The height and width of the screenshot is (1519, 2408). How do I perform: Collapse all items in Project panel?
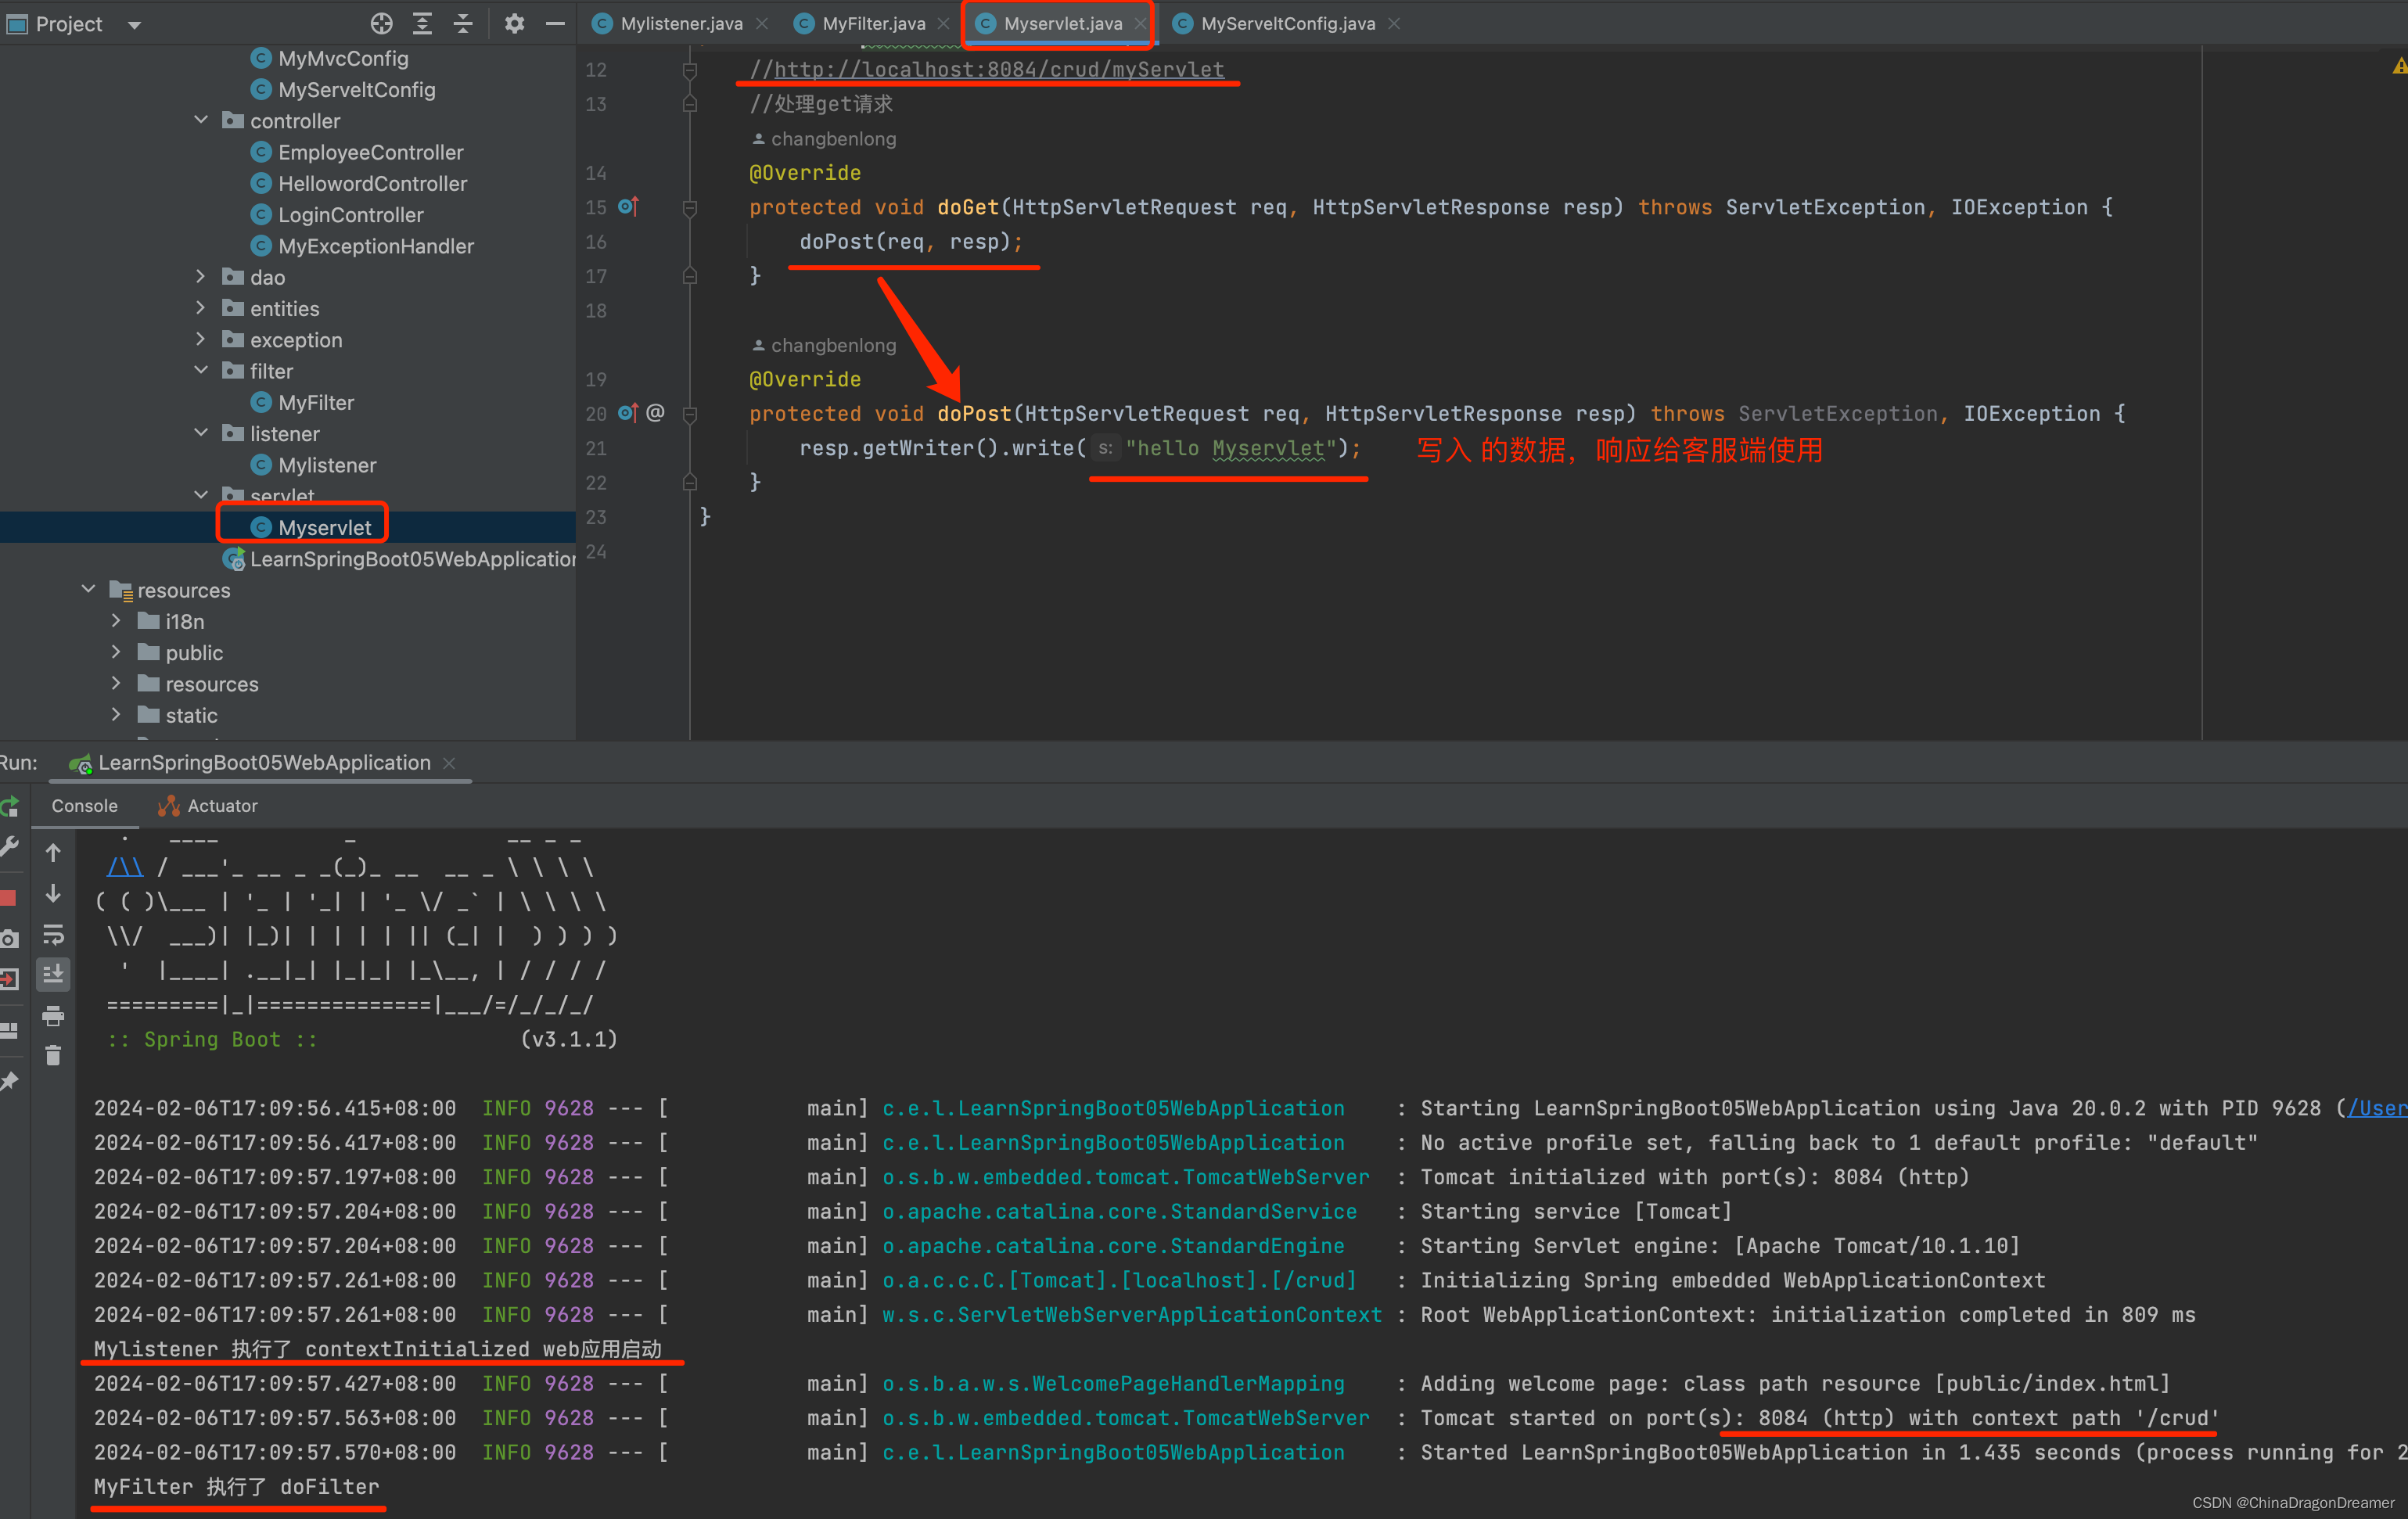463,24
